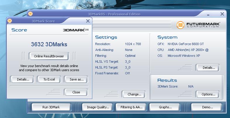Click the orange icon in 3DMark05 main title bar
Screen dimensions: 230x118
(x=30, y=14)
